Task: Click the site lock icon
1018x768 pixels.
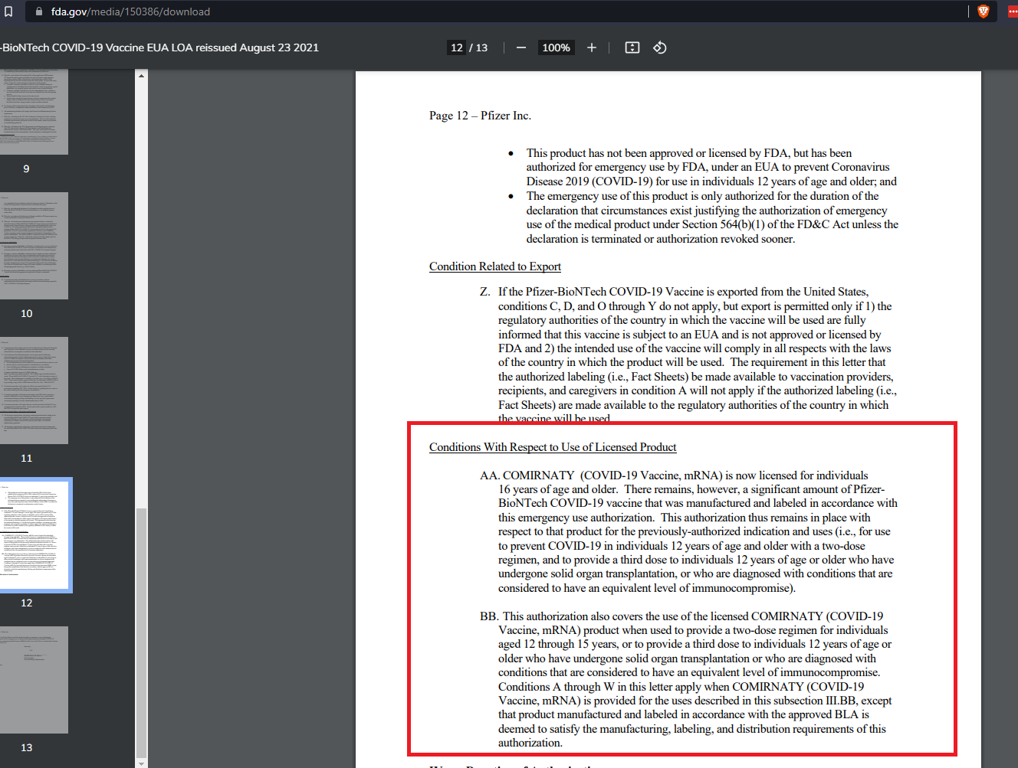Action: pos(39,11)
